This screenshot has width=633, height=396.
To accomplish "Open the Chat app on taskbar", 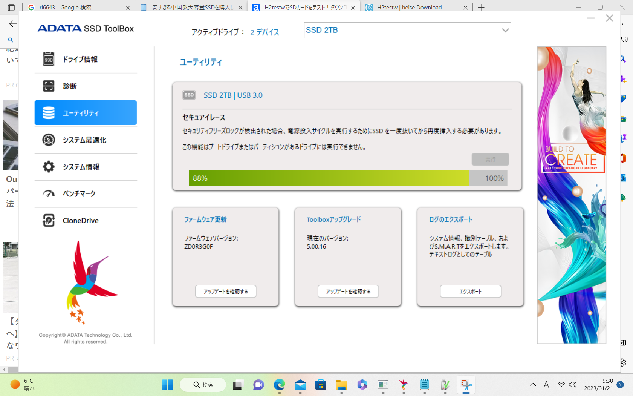I will point(258,385).
